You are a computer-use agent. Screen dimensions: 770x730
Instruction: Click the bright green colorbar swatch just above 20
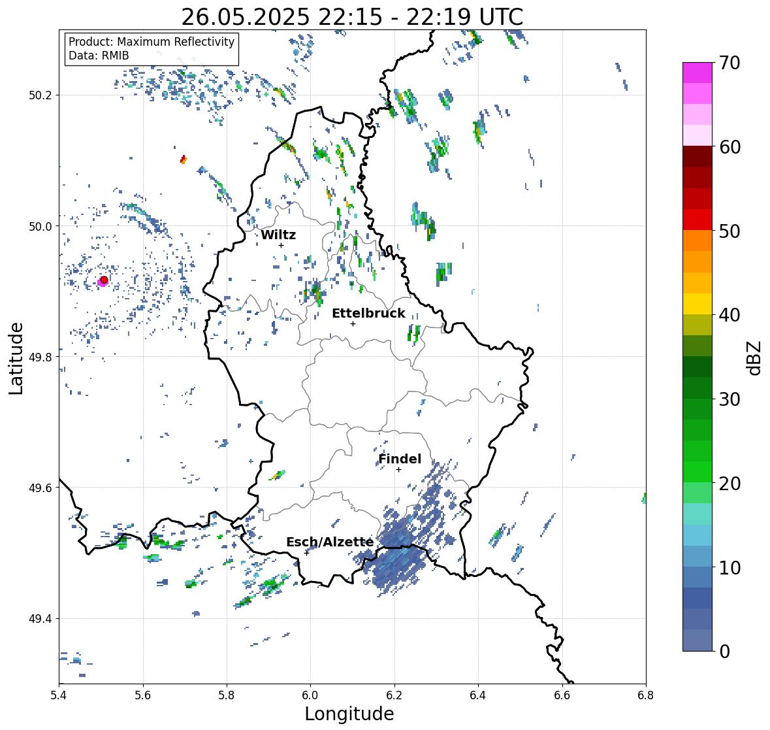pyautogui.click(x=698, y=472)
